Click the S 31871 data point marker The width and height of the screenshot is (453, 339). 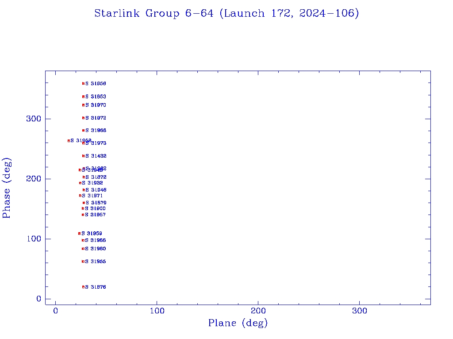80,196
